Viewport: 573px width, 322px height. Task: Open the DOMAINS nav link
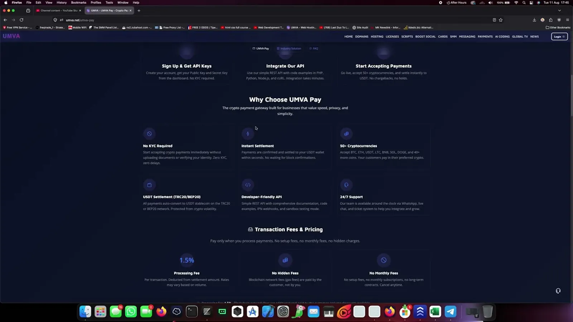[362, 36]
